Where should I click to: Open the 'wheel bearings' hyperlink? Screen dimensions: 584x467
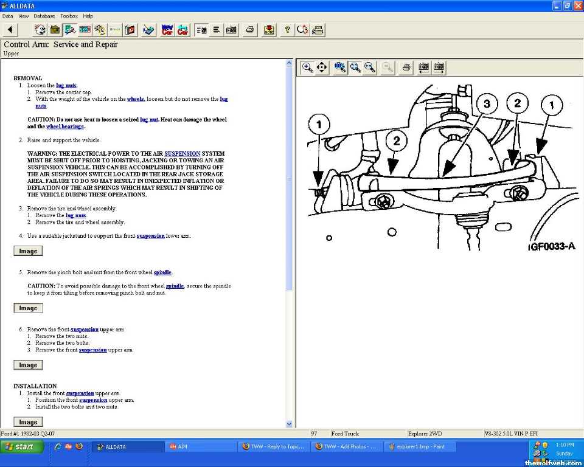pyautogui.click(x=65, y=126)
